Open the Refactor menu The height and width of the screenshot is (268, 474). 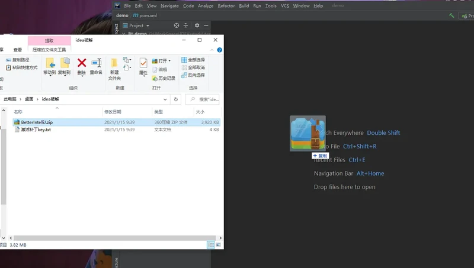click(226, 6)
